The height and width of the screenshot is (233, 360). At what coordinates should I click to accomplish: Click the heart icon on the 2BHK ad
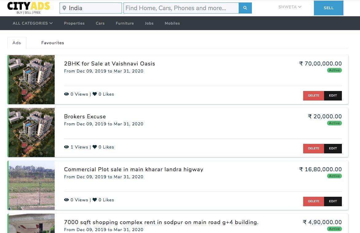click(95, 94)
